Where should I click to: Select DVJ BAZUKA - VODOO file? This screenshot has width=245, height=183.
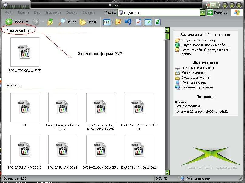[x=25, y=150]
